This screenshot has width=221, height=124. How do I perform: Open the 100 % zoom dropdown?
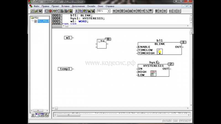pos(108,11)
